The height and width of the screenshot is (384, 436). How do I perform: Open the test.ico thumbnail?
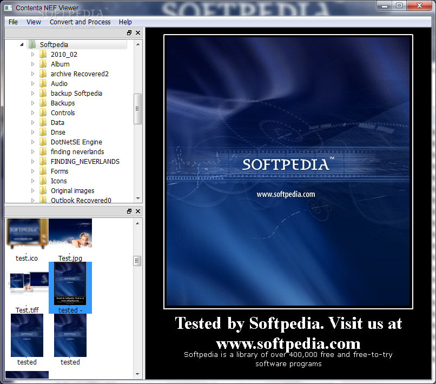[x=27, y=234]
